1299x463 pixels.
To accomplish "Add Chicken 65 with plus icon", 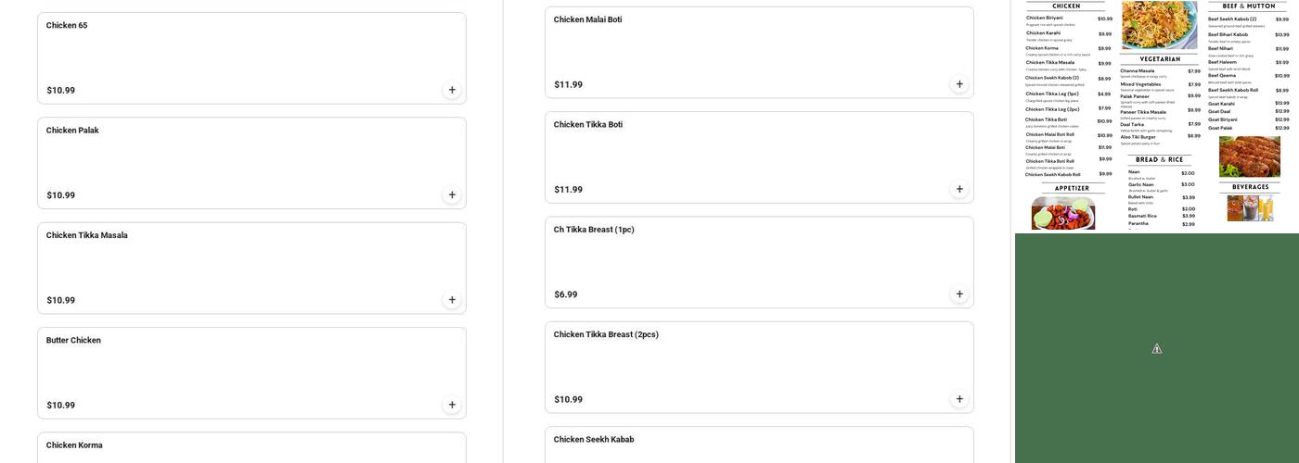I will (x=452, y=90).
